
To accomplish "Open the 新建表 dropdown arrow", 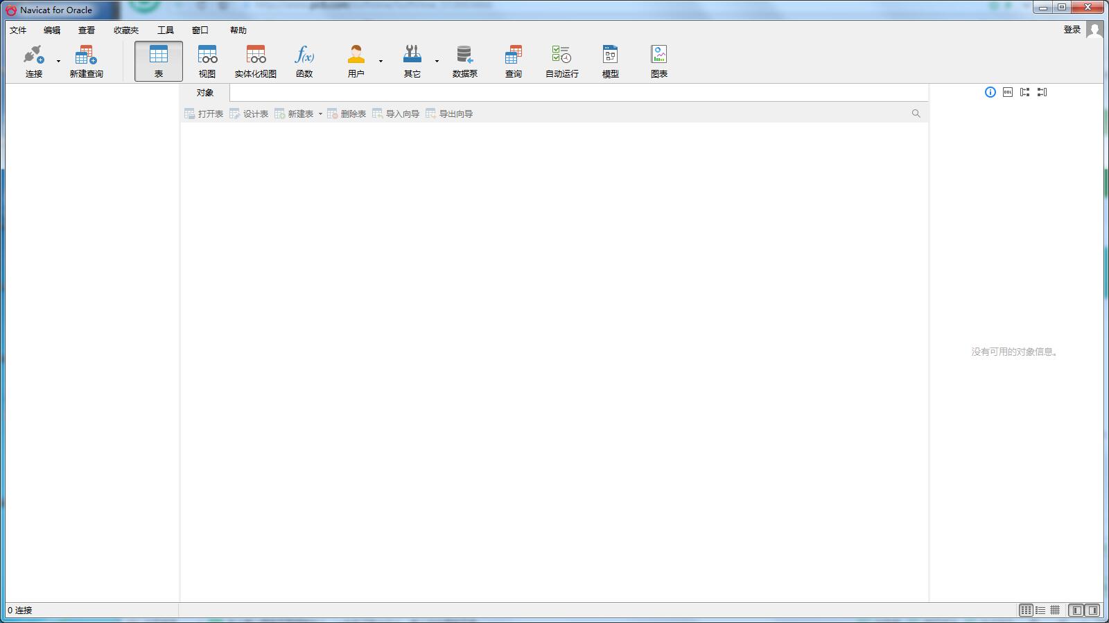I will (x=320, y=114).
